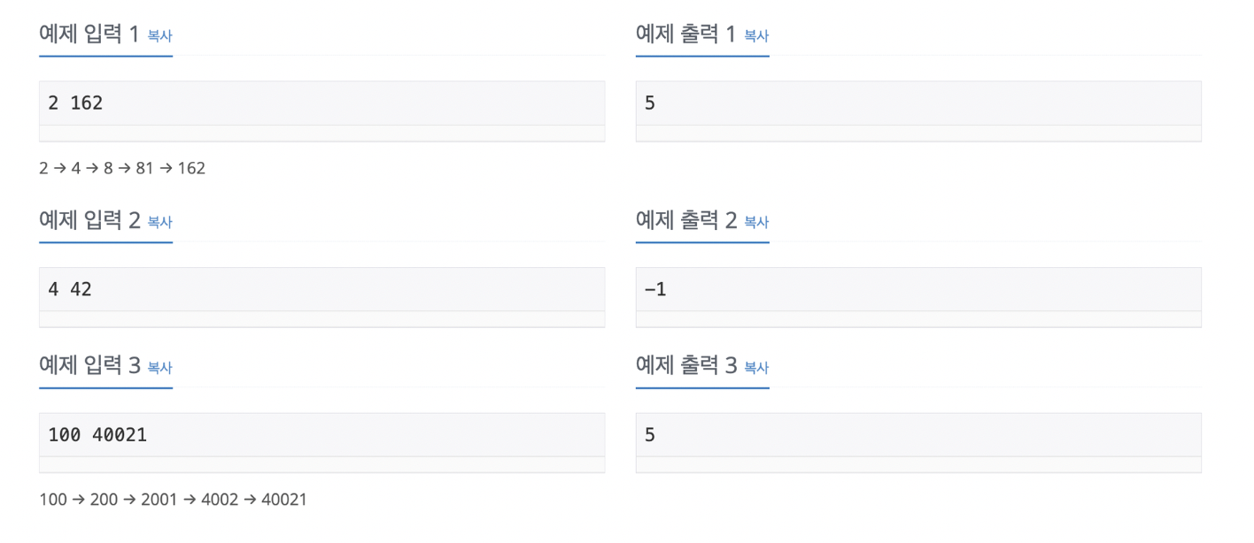Screen dimensions: 1254x543
Task: Click the sample input box containing 4 42
Action: (x=322, y=289)
